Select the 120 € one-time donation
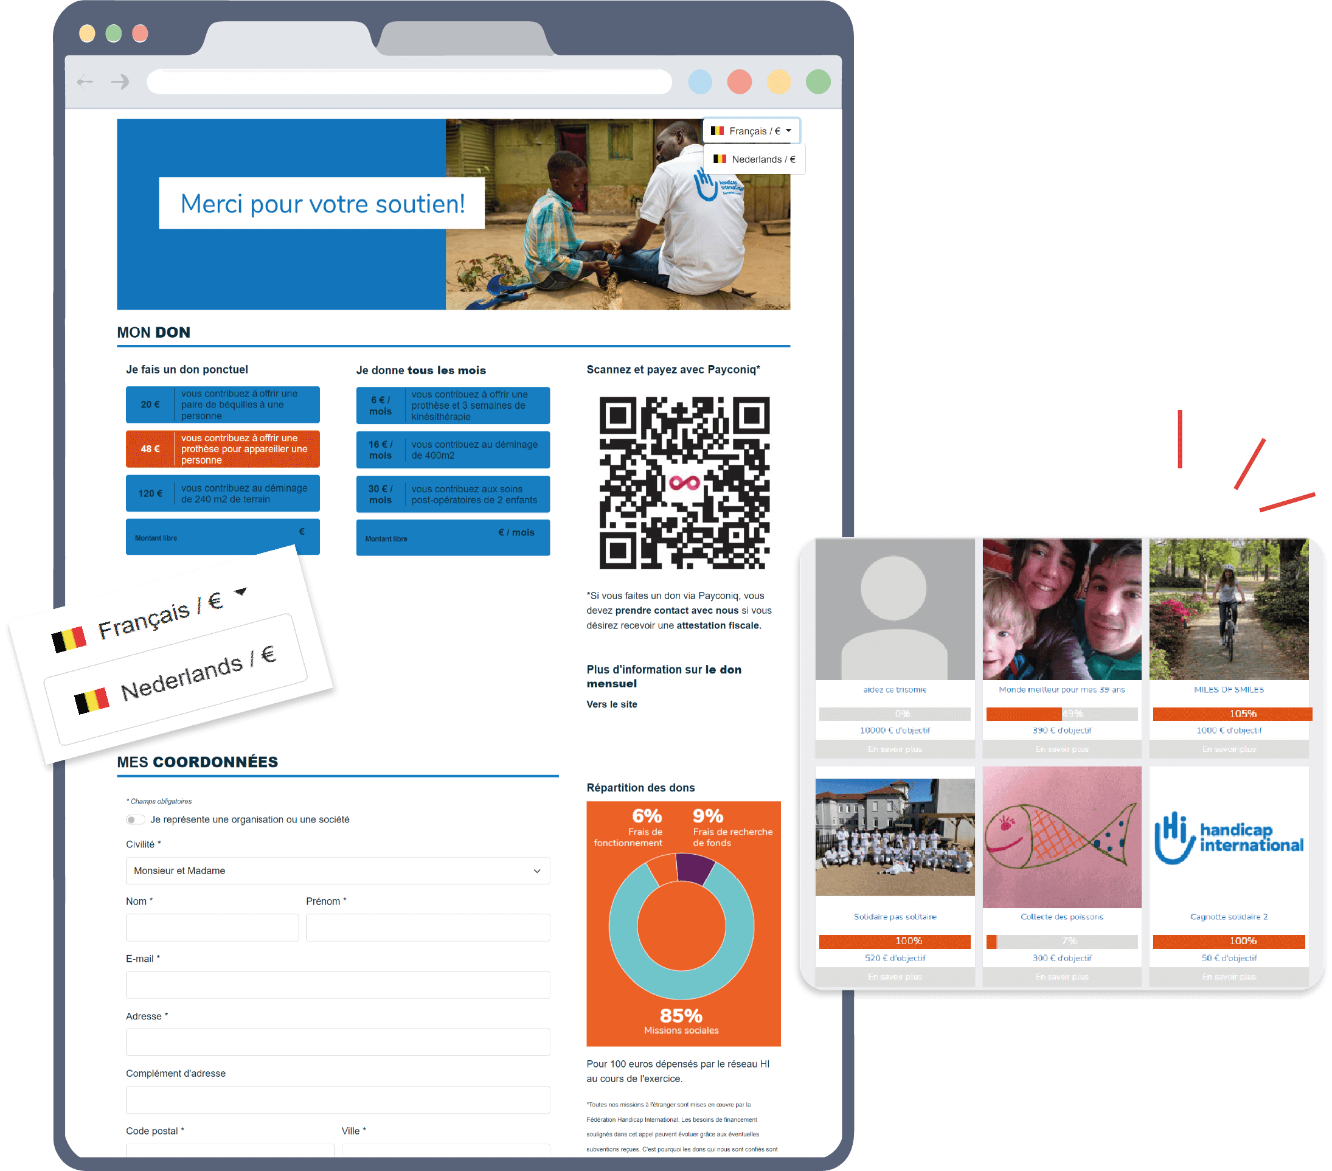Screen dimensions: 1332x1171 223,493
